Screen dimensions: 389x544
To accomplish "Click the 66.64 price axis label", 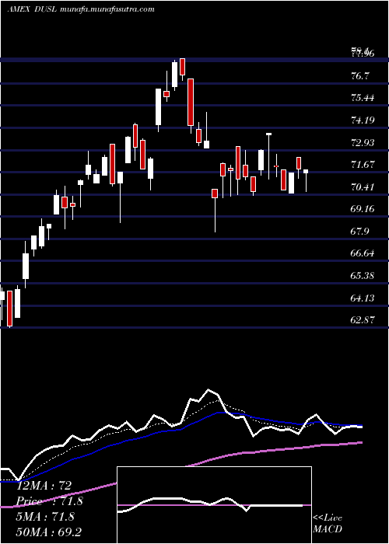I will click(x=363, y=253).
